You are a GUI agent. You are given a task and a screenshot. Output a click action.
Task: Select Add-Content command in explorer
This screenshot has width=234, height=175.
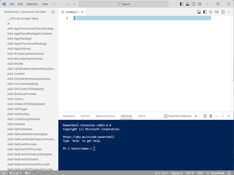click(16, 74)
